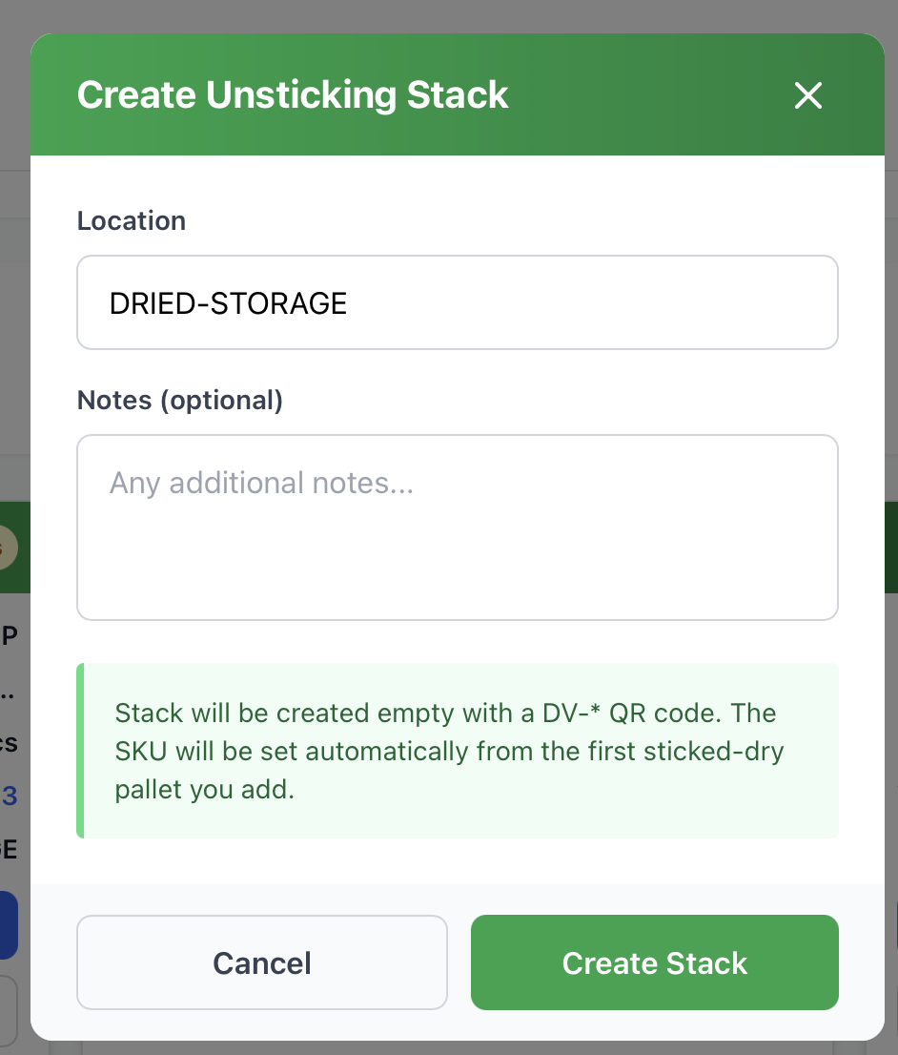898x1055 pixels.
Task: Click the dimmed backdrop above the dialog
Action: point(448,15)
